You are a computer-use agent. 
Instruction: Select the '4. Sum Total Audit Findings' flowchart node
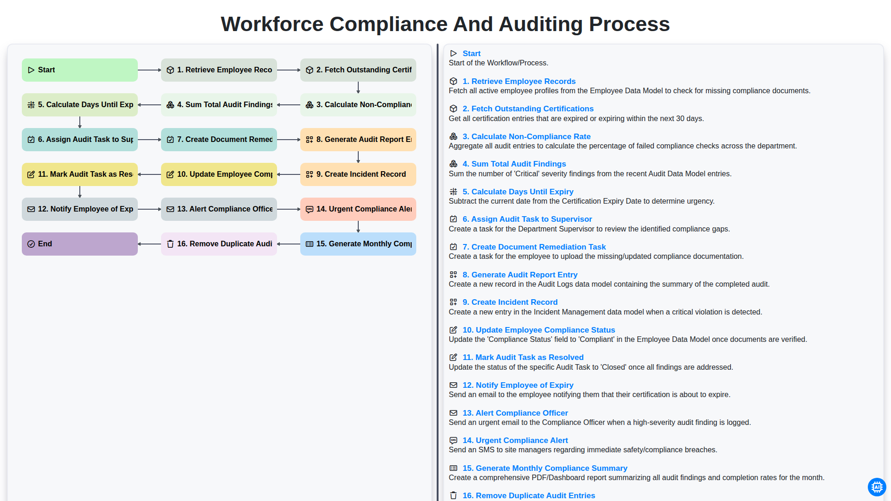coord(219,105)
